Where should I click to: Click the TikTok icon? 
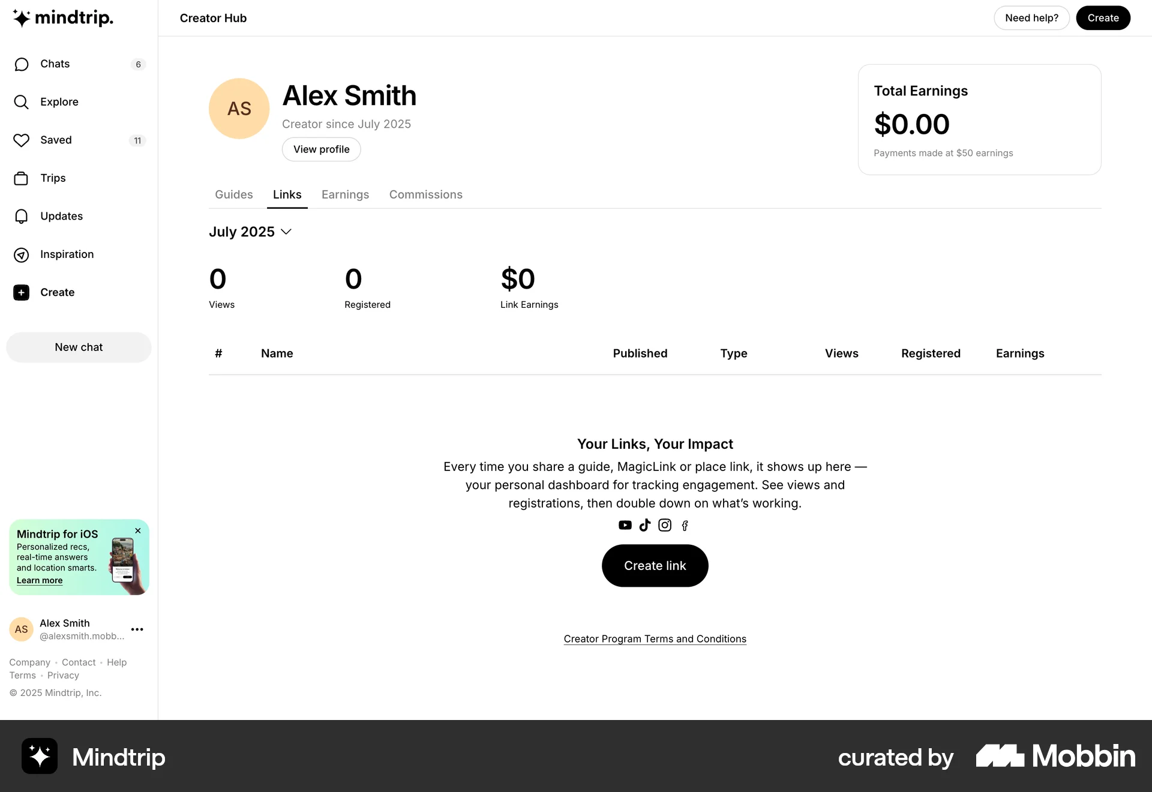coord(645,526)
